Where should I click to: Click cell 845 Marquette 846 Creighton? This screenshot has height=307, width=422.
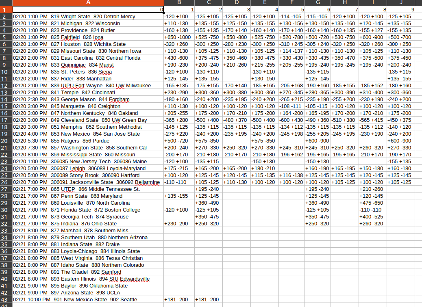pos(88,106)
